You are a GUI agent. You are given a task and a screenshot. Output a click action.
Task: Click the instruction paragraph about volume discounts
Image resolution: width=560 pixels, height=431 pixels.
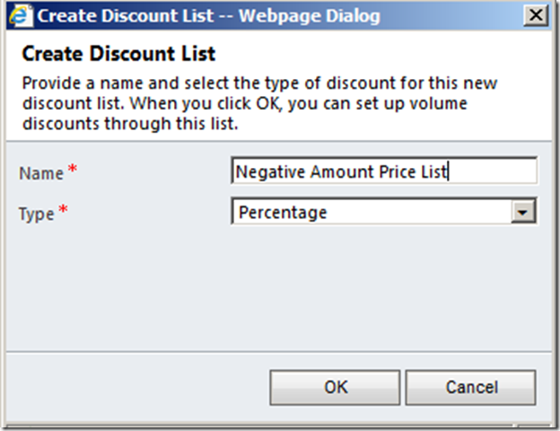[x=259, y=103]
